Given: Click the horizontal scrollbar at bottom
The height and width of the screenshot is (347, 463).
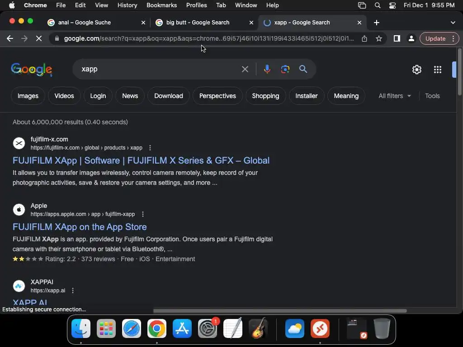Looking at the screenshot, I should coord(279,311).
